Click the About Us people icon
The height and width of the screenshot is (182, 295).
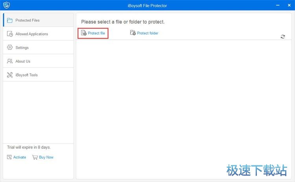(10, 61)
